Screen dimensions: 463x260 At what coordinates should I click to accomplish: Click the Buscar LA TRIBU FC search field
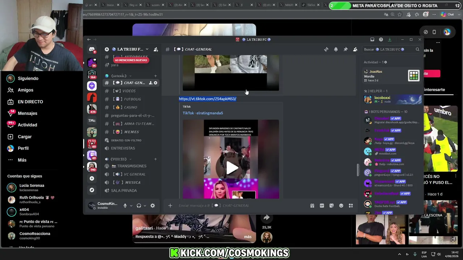pos(392,49)
